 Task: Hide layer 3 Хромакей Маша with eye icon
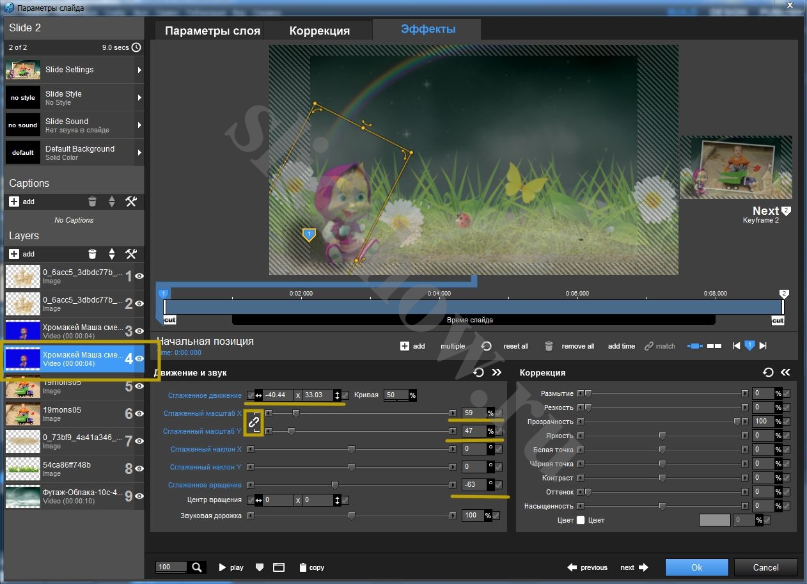tap(139, 331)
